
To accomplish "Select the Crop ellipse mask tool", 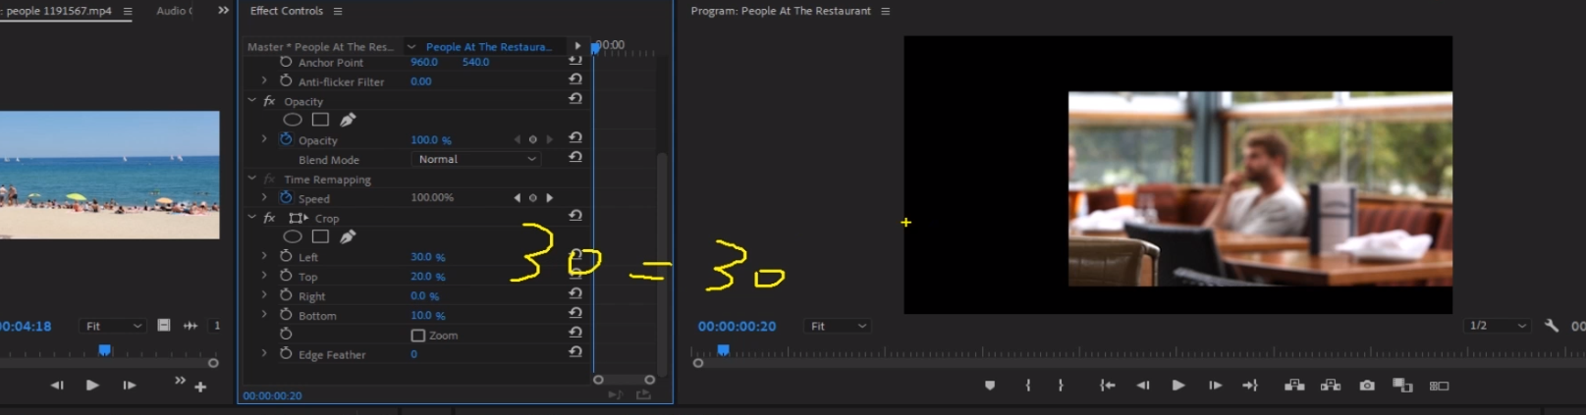I will point(293,236).
